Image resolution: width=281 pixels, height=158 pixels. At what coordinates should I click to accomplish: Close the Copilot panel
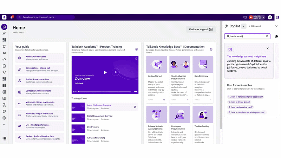click(x=276, y=26)
